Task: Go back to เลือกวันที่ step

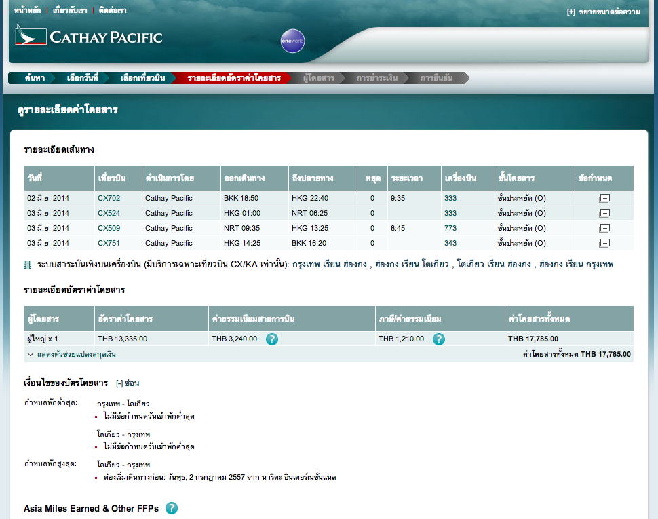Action: tap(82, 77)
